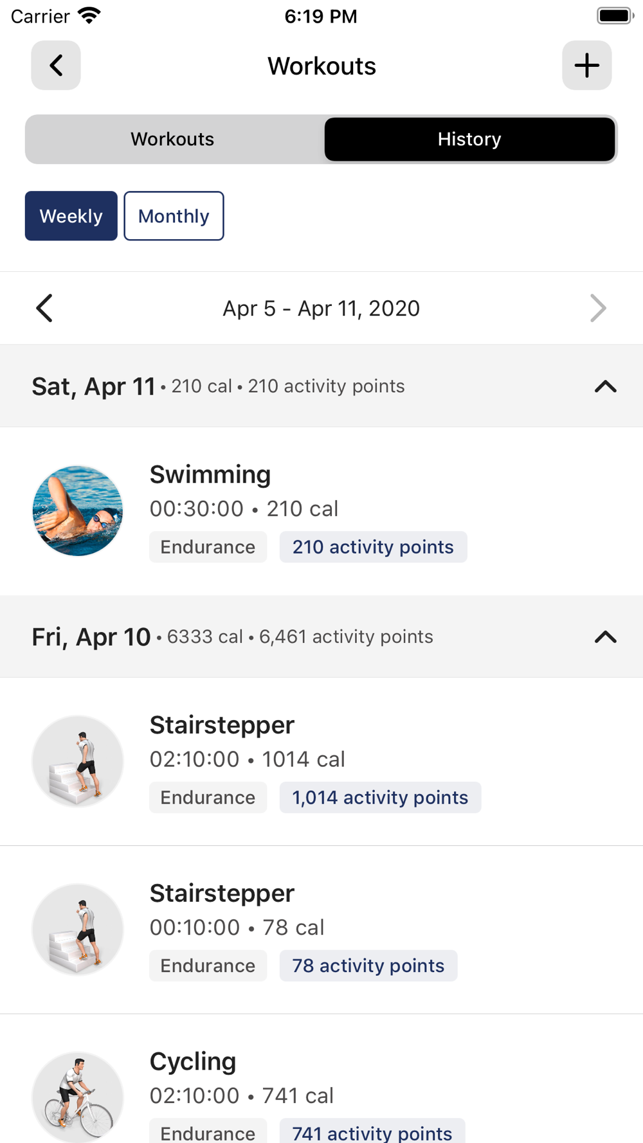
Task: Tap the 78 activity points badge
Action: click(x=368, y=966)
